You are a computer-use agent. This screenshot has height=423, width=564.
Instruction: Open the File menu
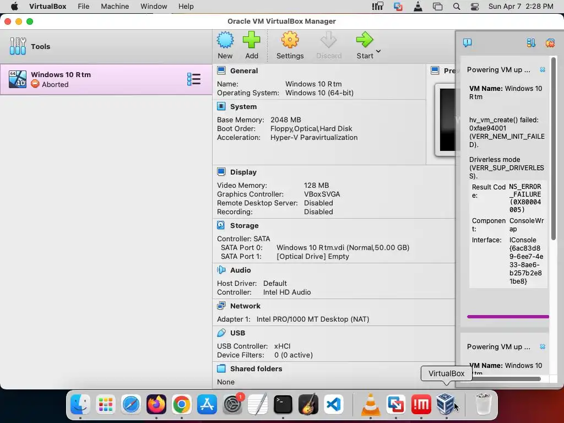click(84, 6)
